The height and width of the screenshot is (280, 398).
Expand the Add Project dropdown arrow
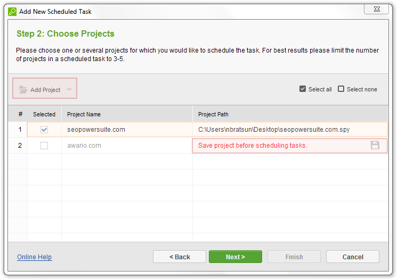[x=69, y=90]
